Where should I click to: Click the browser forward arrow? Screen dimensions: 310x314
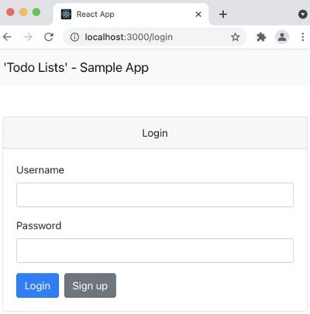[x=28, y=37]
